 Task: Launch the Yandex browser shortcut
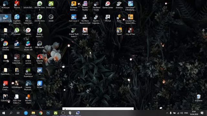point(28,32)
